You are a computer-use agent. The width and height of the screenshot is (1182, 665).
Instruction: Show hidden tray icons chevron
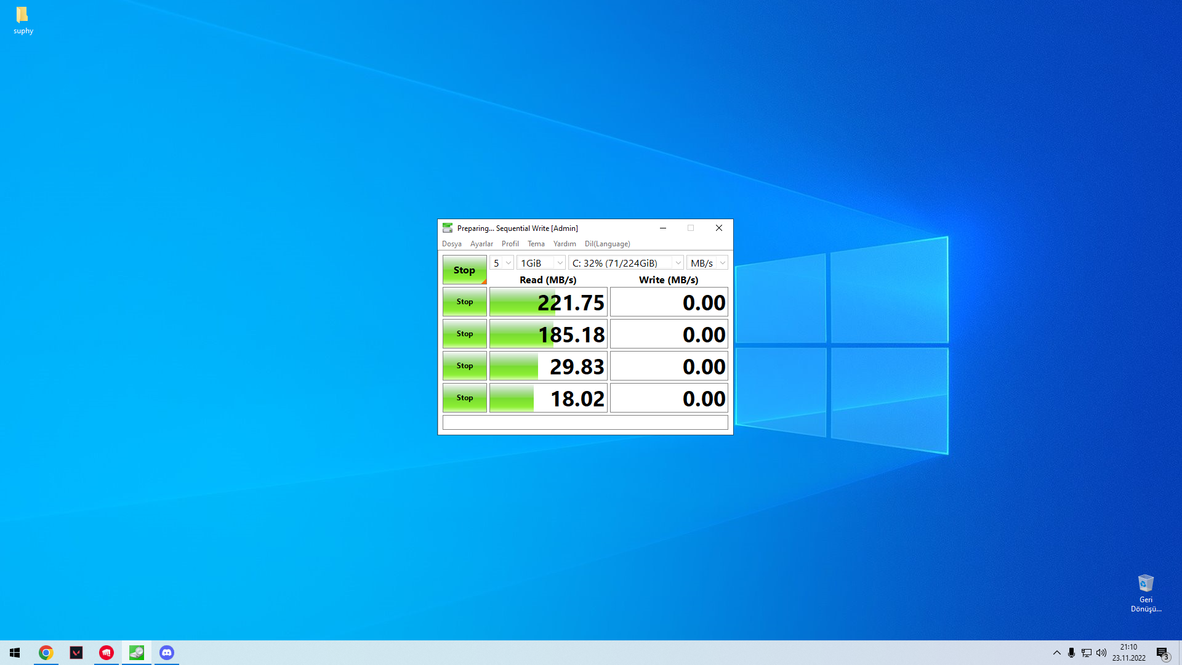pos(1056,653)
